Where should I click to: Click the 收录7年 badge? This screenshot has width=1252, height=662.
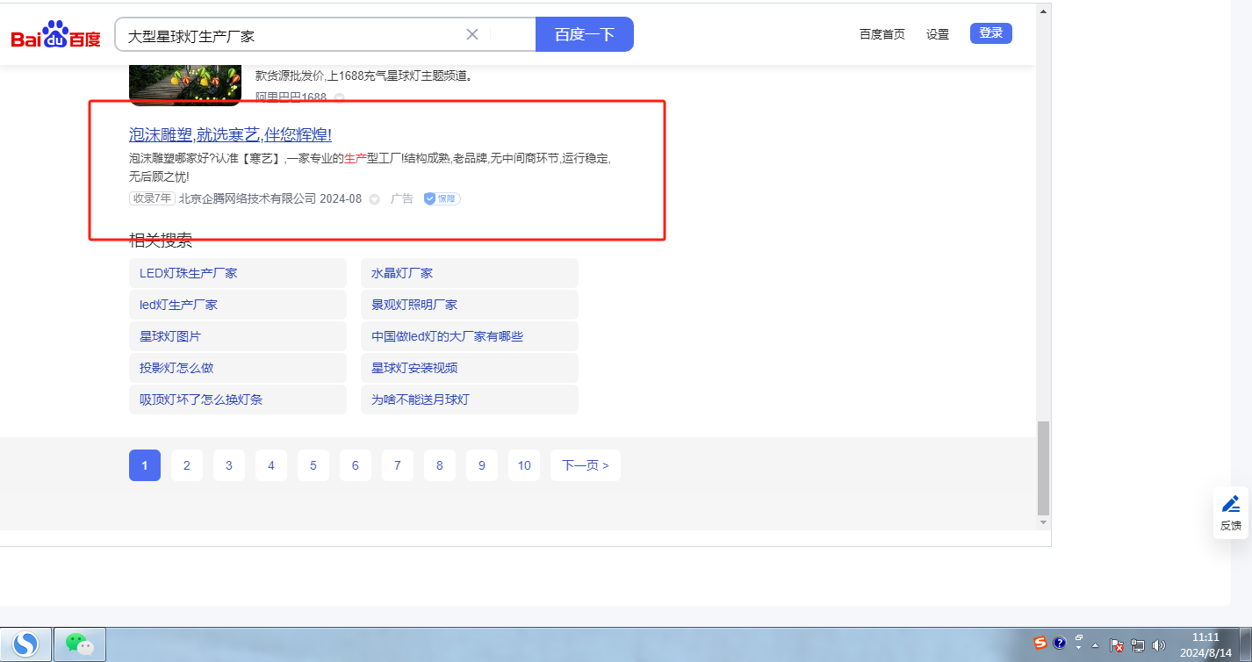pyautogui.click(x=152, y=198)
